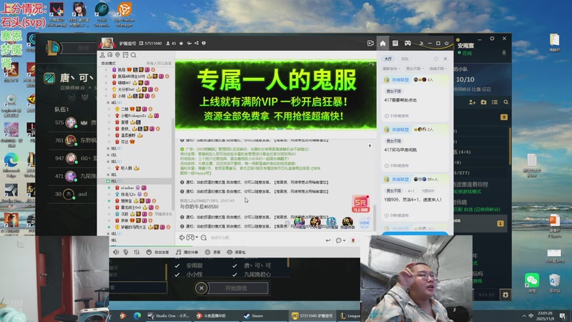Click the video camera icon in title bar
The image size is (572, 322).
click(x=370, y=44)
